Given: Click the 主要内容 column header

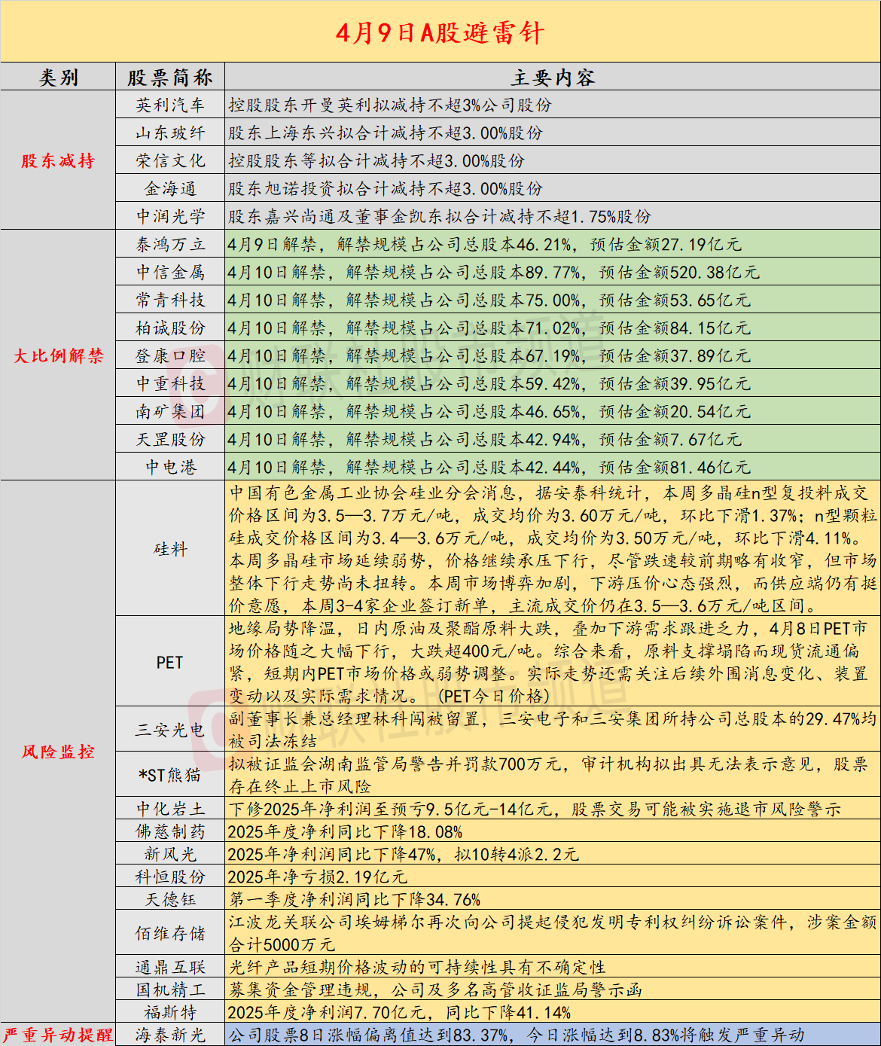Looking at the screenshot, I should (552, 78).
